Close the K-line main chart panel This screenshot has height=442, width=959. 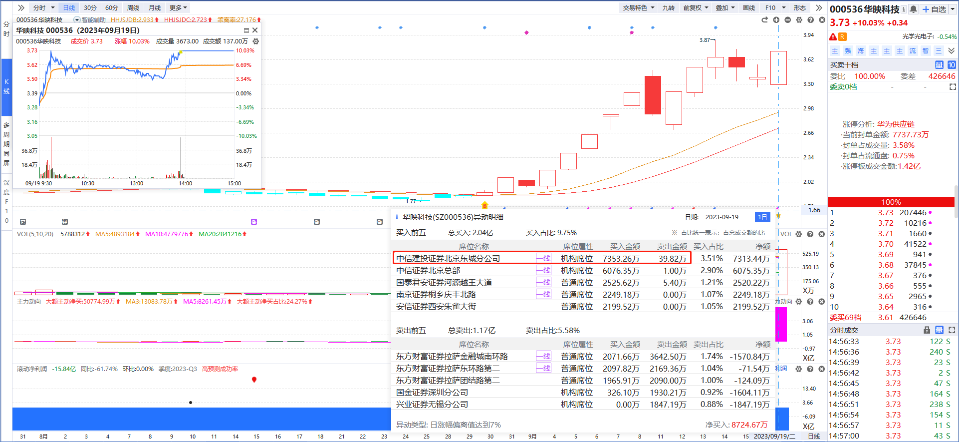(822, 20)
